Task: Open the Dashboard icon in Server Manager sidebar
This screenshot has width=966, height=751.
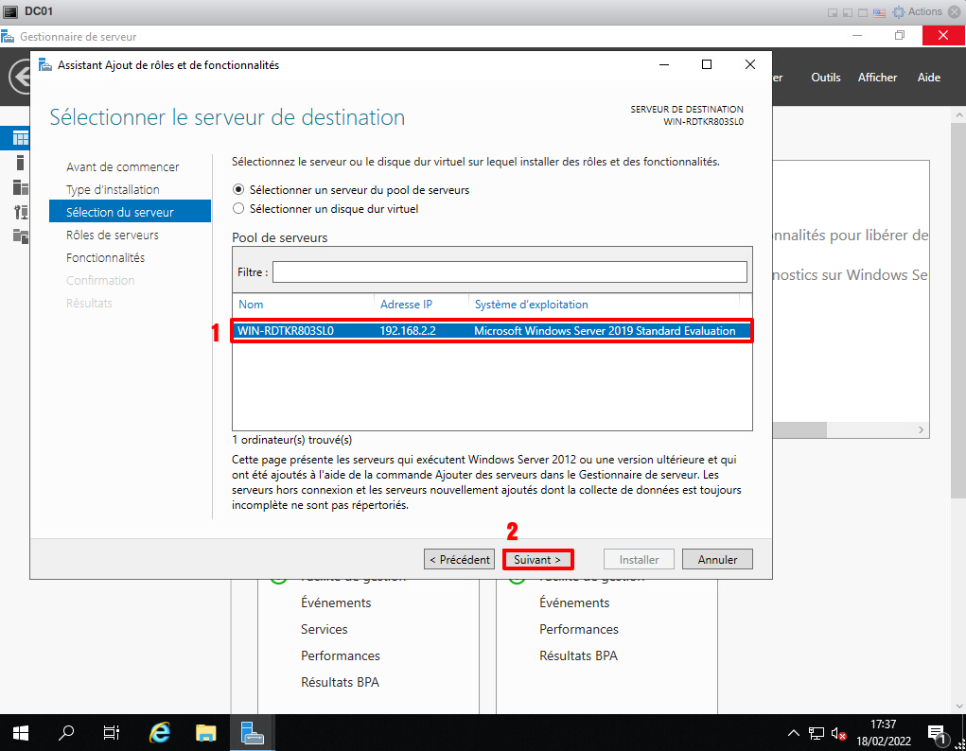Action: point(20,138)
